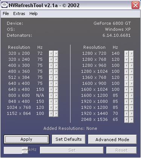Click the Apply button
The image size is (141, 158).
tap(26, 139)
